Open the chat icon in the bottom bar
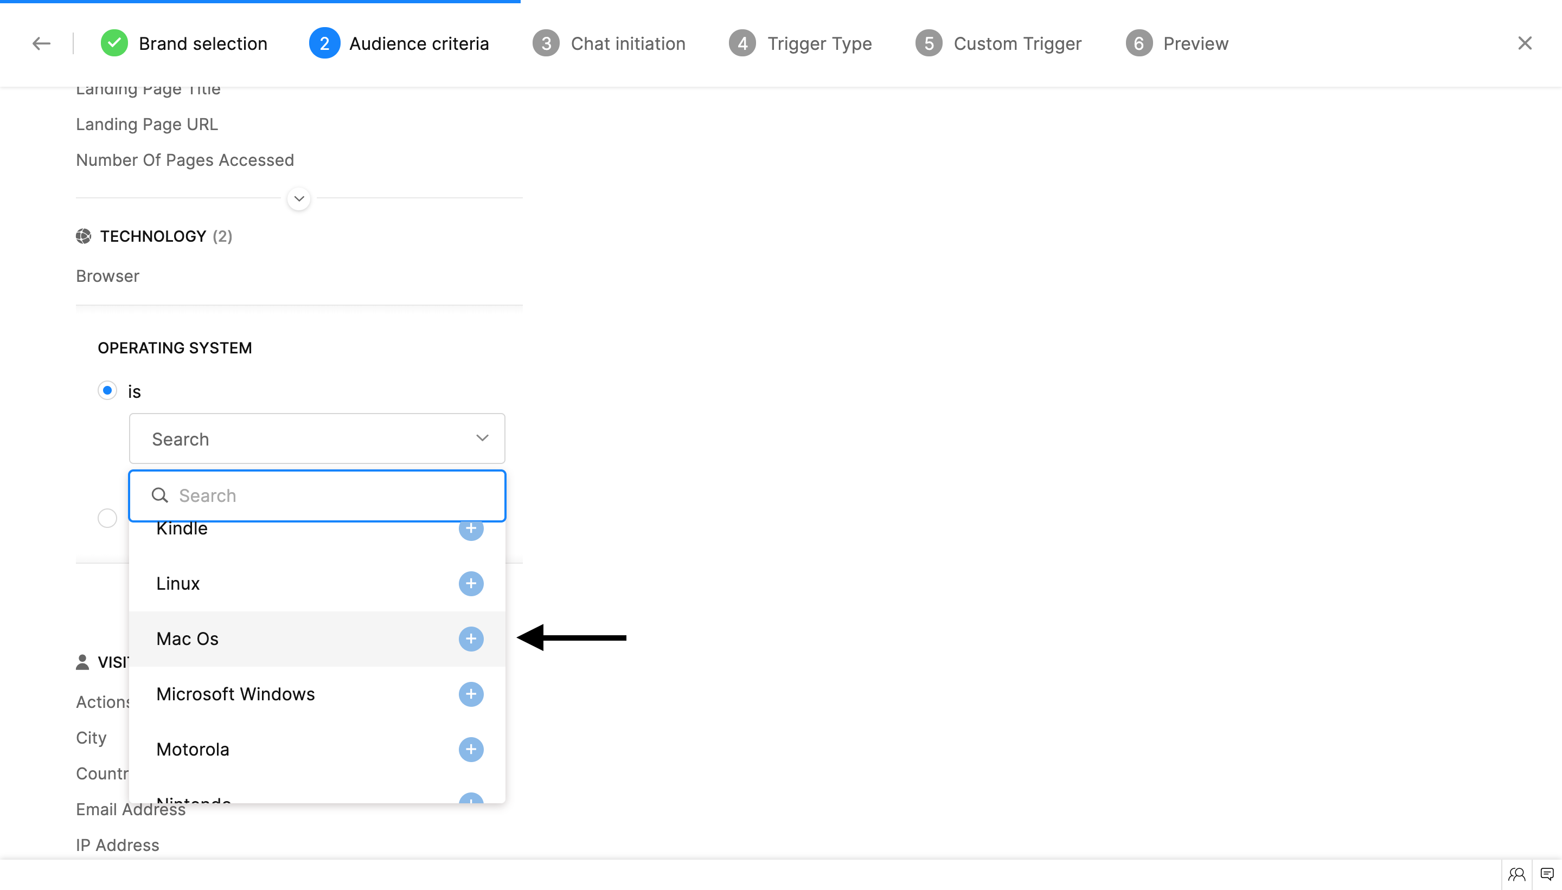This screenshot has width=1562, height=890. point(1547,874)
